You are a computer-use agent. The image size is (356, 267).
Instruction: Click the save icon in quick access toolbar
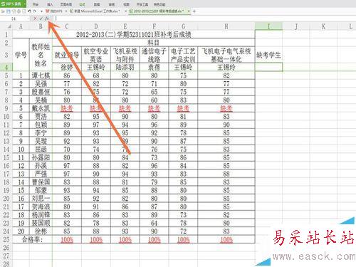click(x=9, y=11)
